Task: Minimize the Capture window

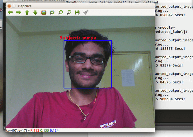Action: [x=14, y=6]
